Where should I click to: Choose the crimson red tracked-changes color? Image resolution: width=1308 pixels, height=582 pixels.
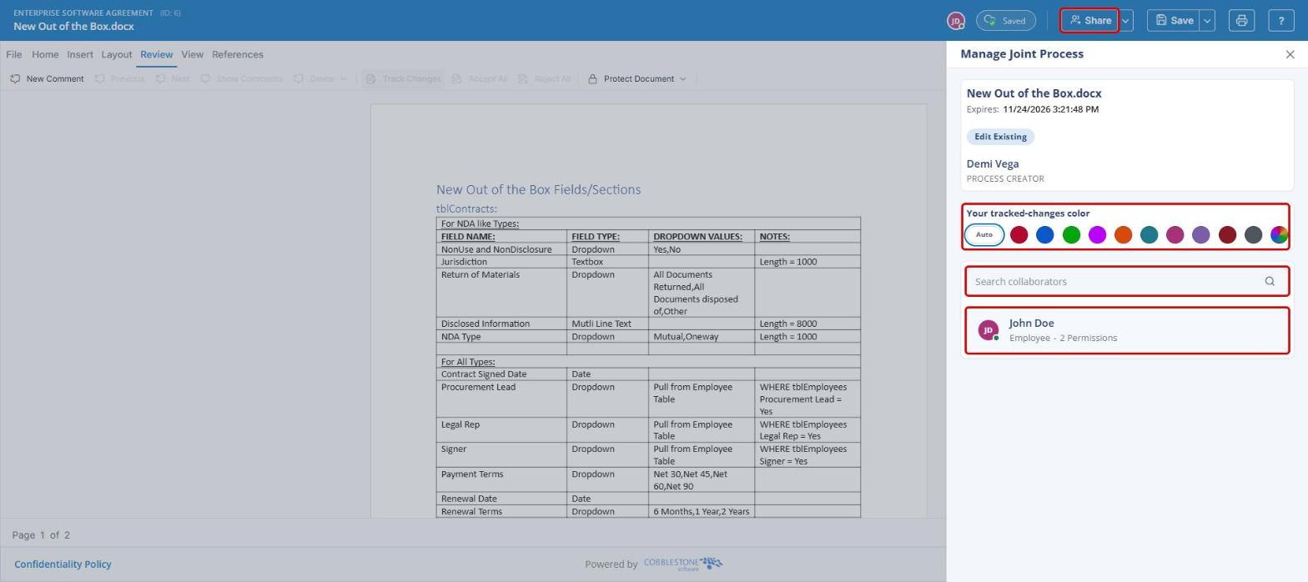1019,235
